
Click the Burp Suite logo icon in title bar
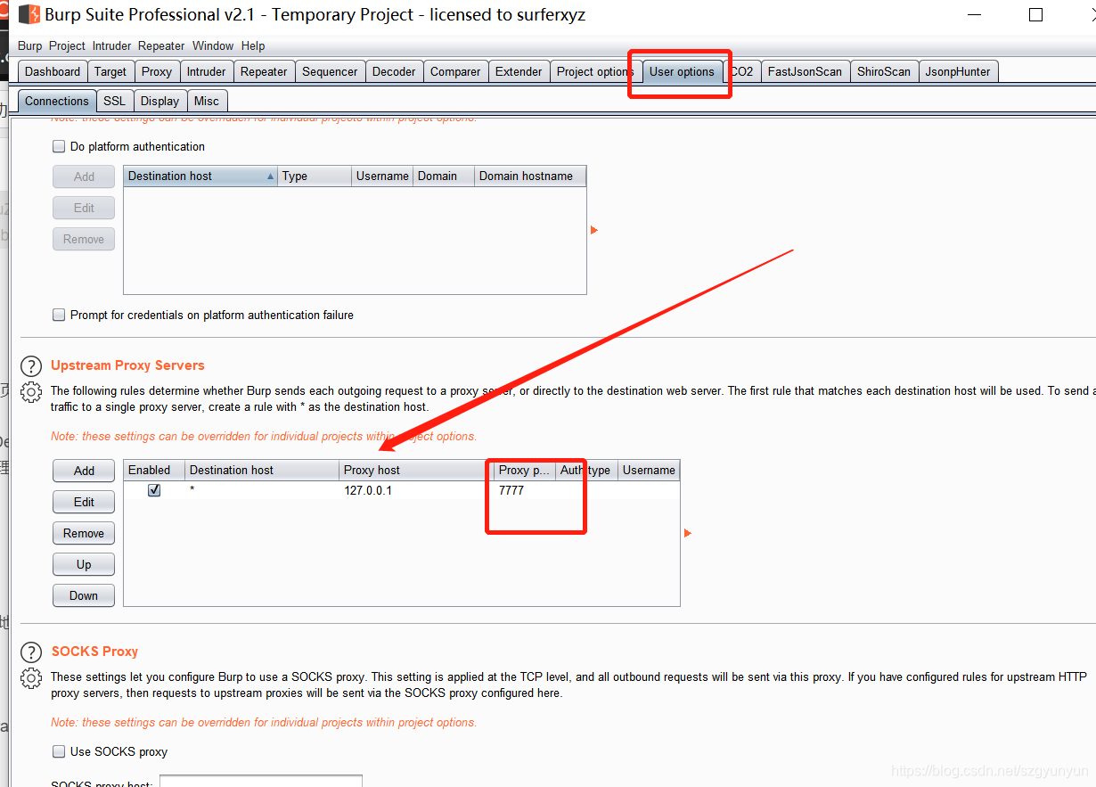[x=29, y=15]
